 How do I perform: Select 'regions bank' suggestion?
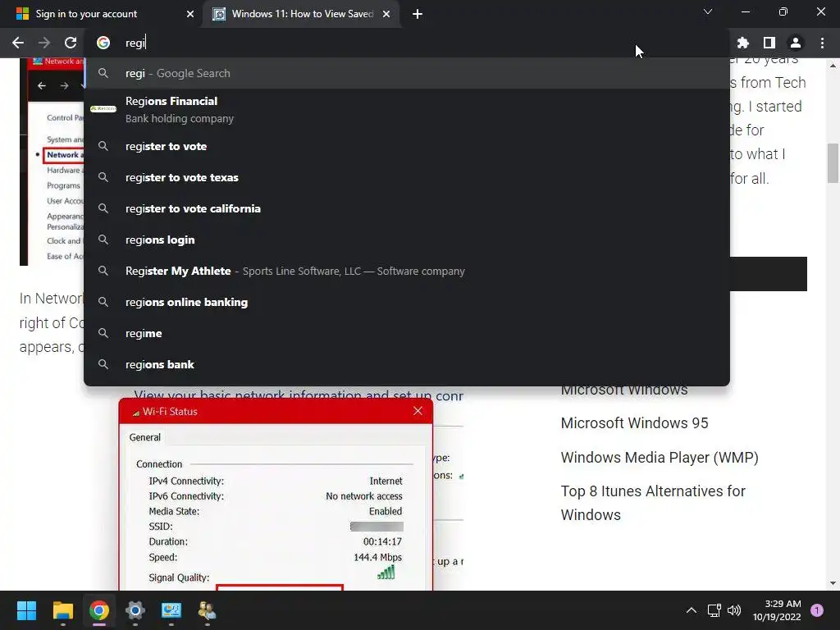[x=407, y=364]
